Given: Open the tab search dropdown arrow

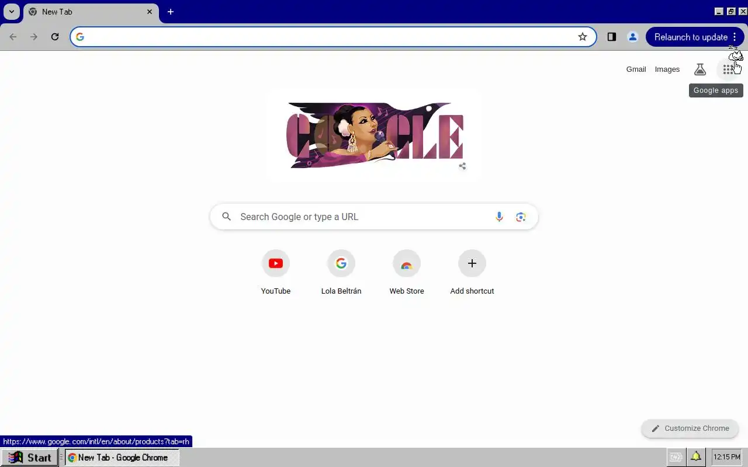Looking at the screenshot, I should (12, 12).
